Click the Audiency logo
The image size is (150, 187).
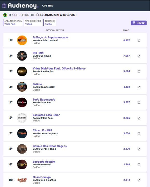tap(20, 5)
